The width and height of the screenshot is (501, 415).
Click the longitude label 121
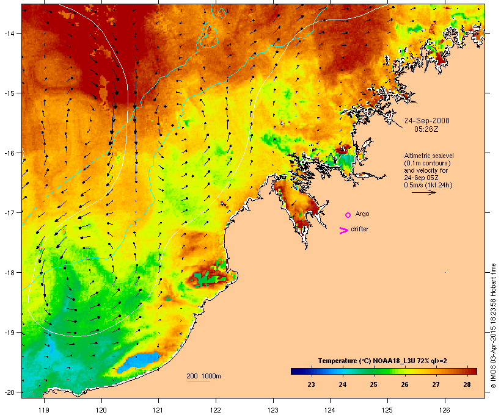[x=158, y=410]
